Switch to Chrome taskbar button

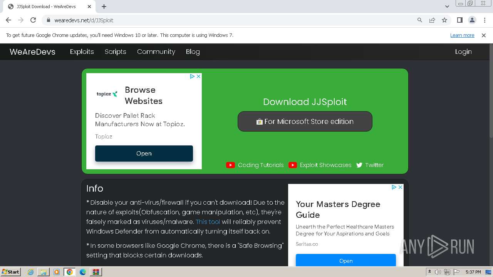69,272
